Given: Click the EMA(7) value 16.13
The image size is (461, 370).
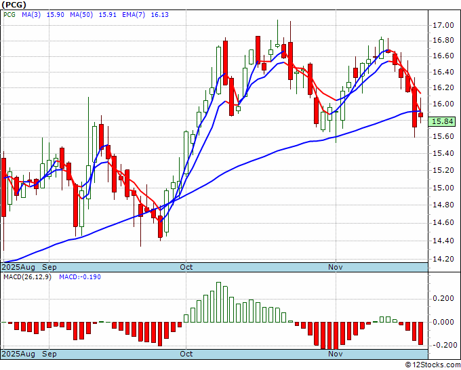Looking at the screenshot, I should [159, 15].
